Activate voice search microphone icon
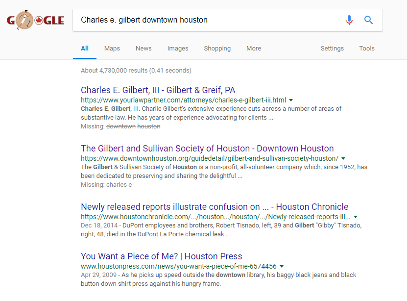 click(349, 20)
